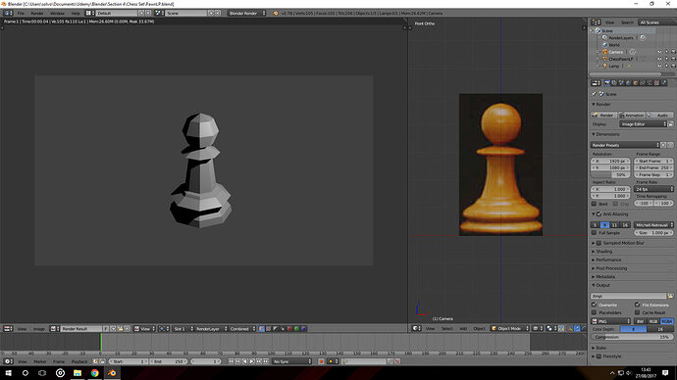This screenshot has height=380, width=677.
Task: Select RGBA color mode button
Action: [x=667, y=321]
